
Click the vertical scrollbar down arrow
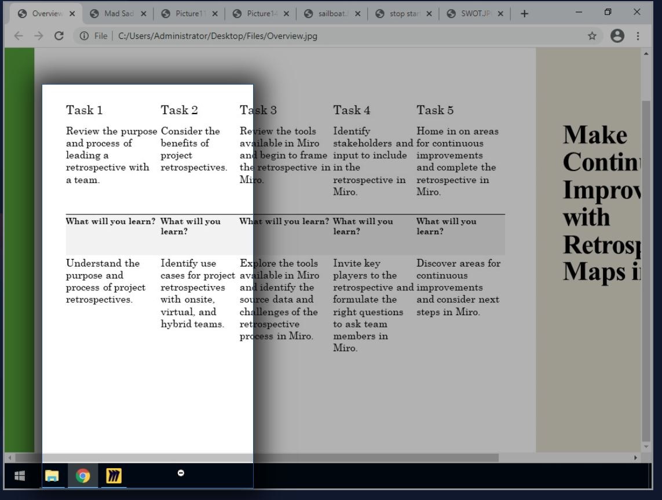pyautogui.click(x=646, y=446)
